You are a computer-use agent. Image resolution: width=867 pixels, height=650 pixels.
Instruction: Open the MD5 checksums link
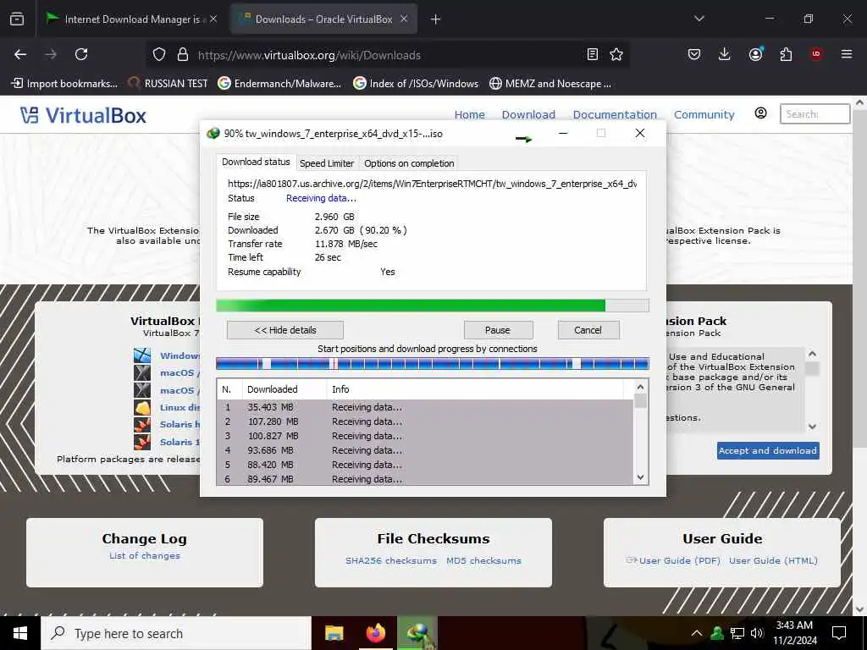[x=483, y=560]
